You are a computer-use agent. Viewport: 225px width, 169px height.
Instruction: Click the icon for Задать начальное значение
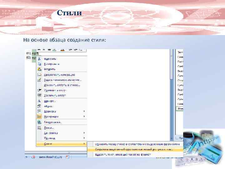click(39, 80)
